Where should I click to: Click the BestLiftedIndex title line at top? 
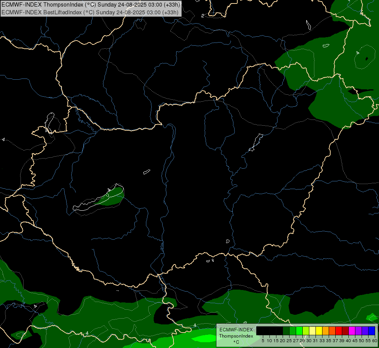[x=90, y=12]
